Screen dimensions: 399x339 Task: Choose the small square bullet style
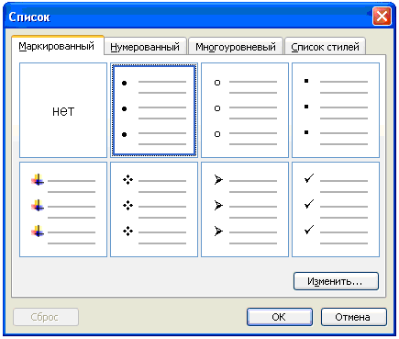click(x=336, y=110)
